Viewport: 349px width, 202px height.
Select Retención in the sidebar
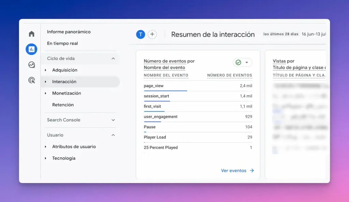point(63,105)
